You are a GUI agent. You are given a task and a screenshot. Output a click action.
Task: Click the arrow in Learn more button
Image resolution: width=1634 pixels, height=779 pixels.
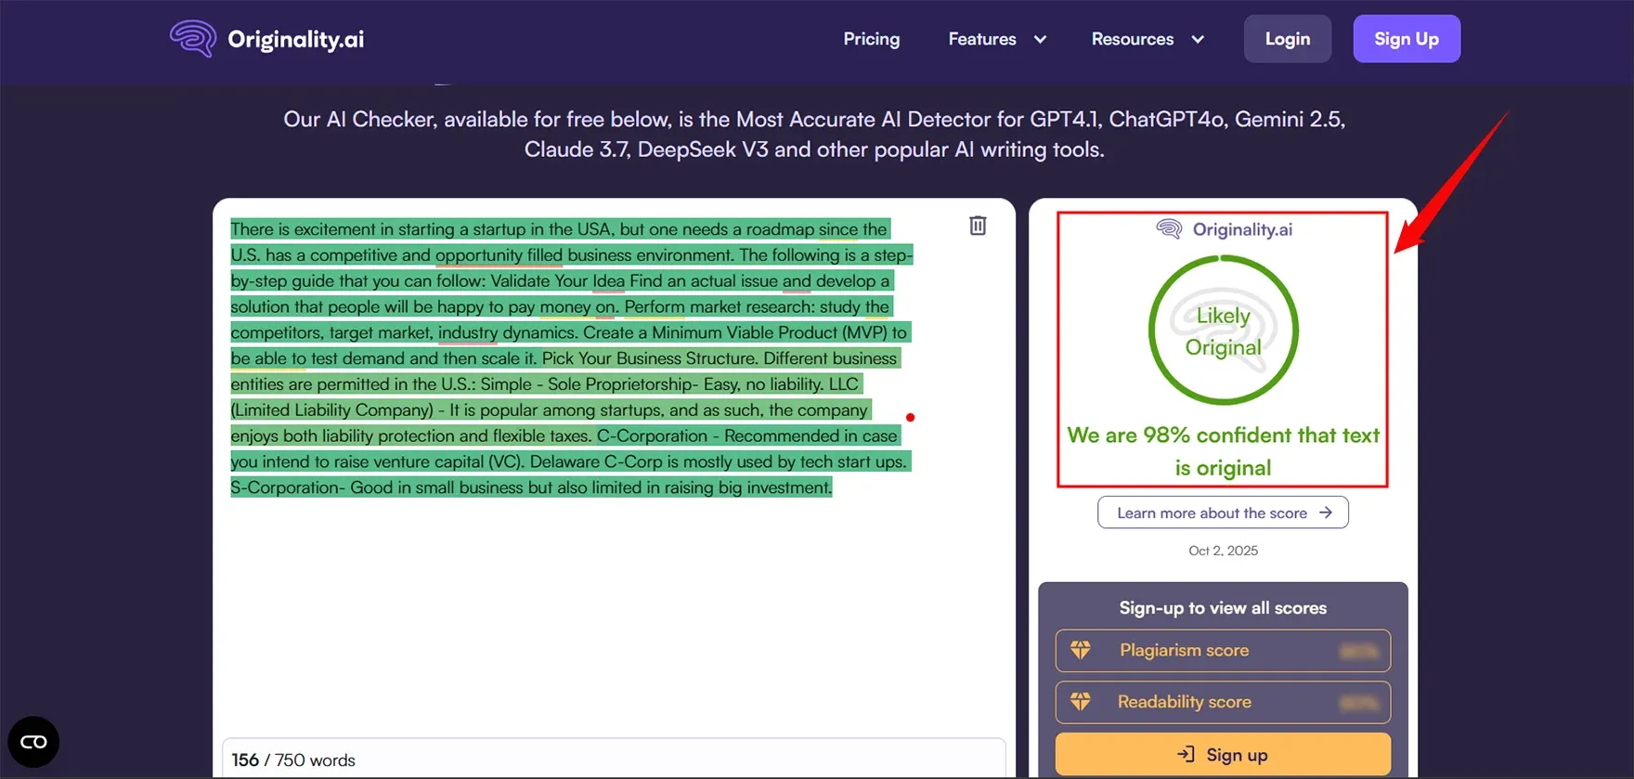click(x=1326, y=513)
